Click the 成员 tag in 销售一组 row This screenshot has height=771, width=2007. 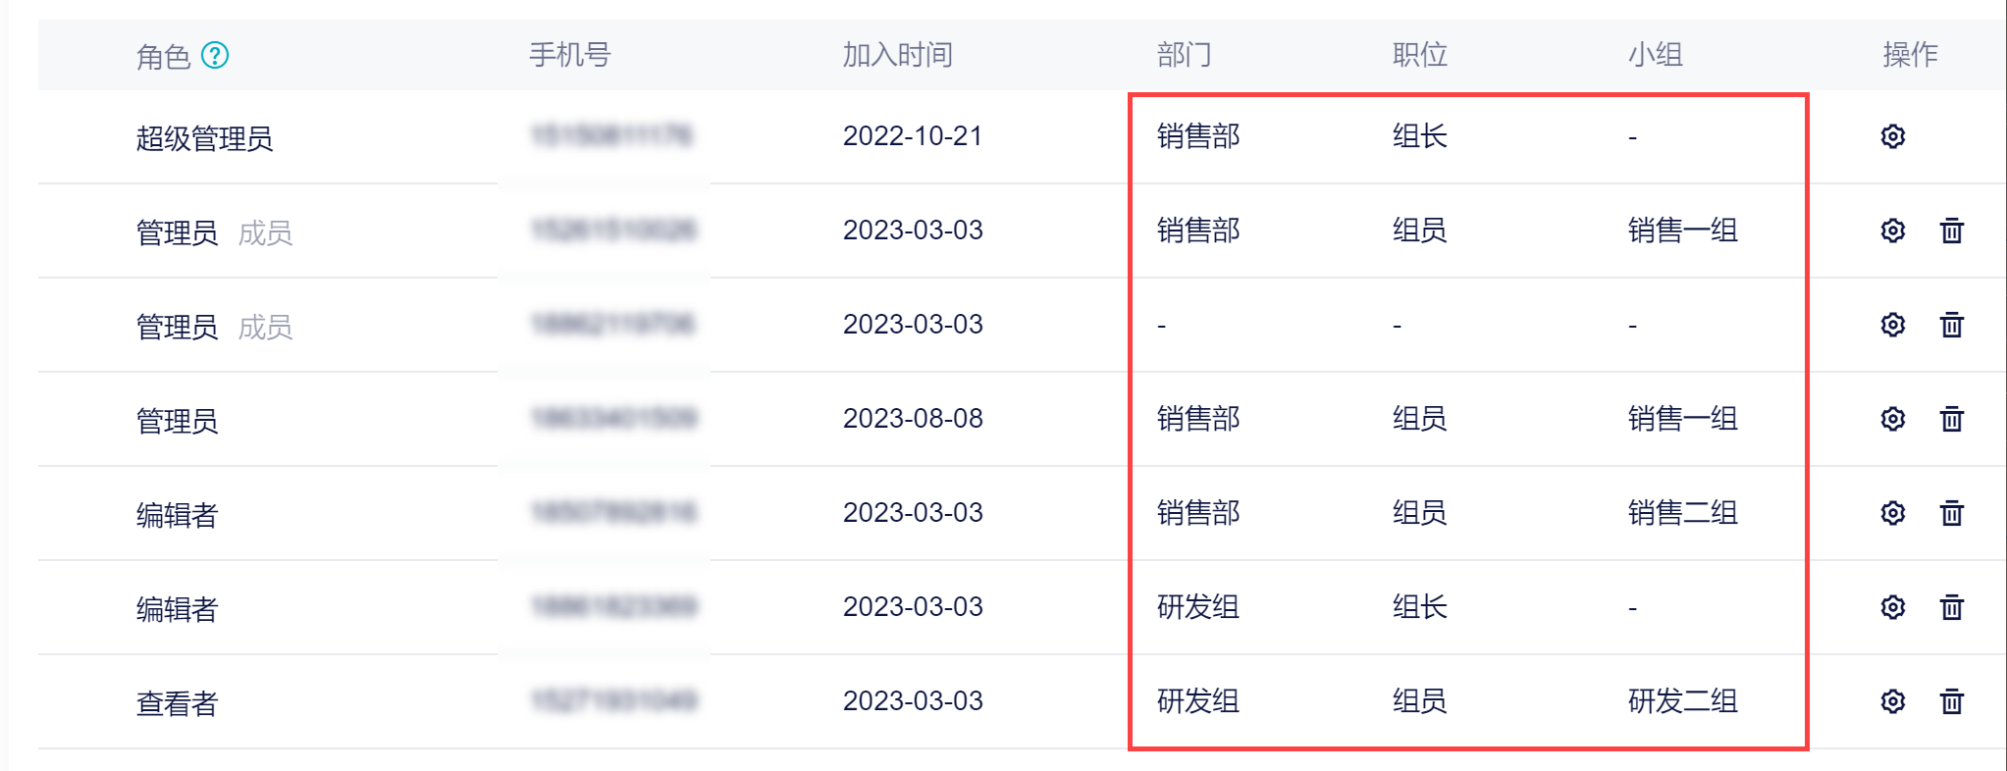pos(265,232)
